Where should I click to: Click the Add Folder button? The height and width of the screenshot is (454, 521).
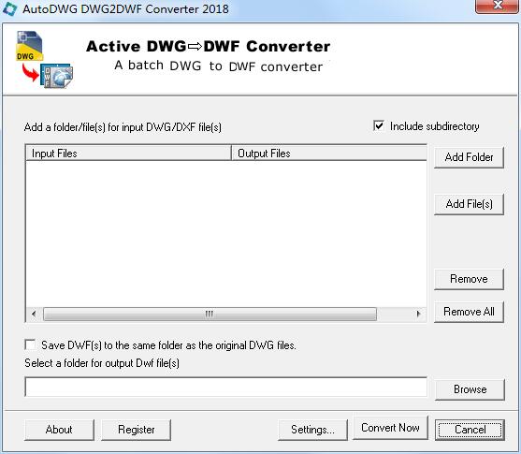(469, 157)
